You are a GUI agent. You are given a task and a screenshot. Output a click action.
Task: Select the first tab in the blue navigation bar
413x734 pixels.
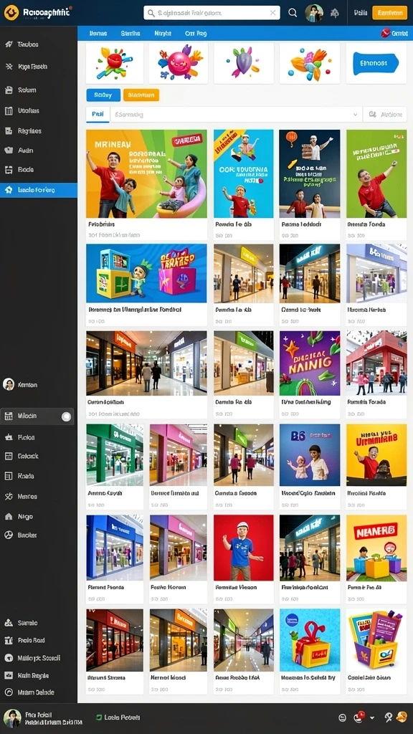coord(98,34)
